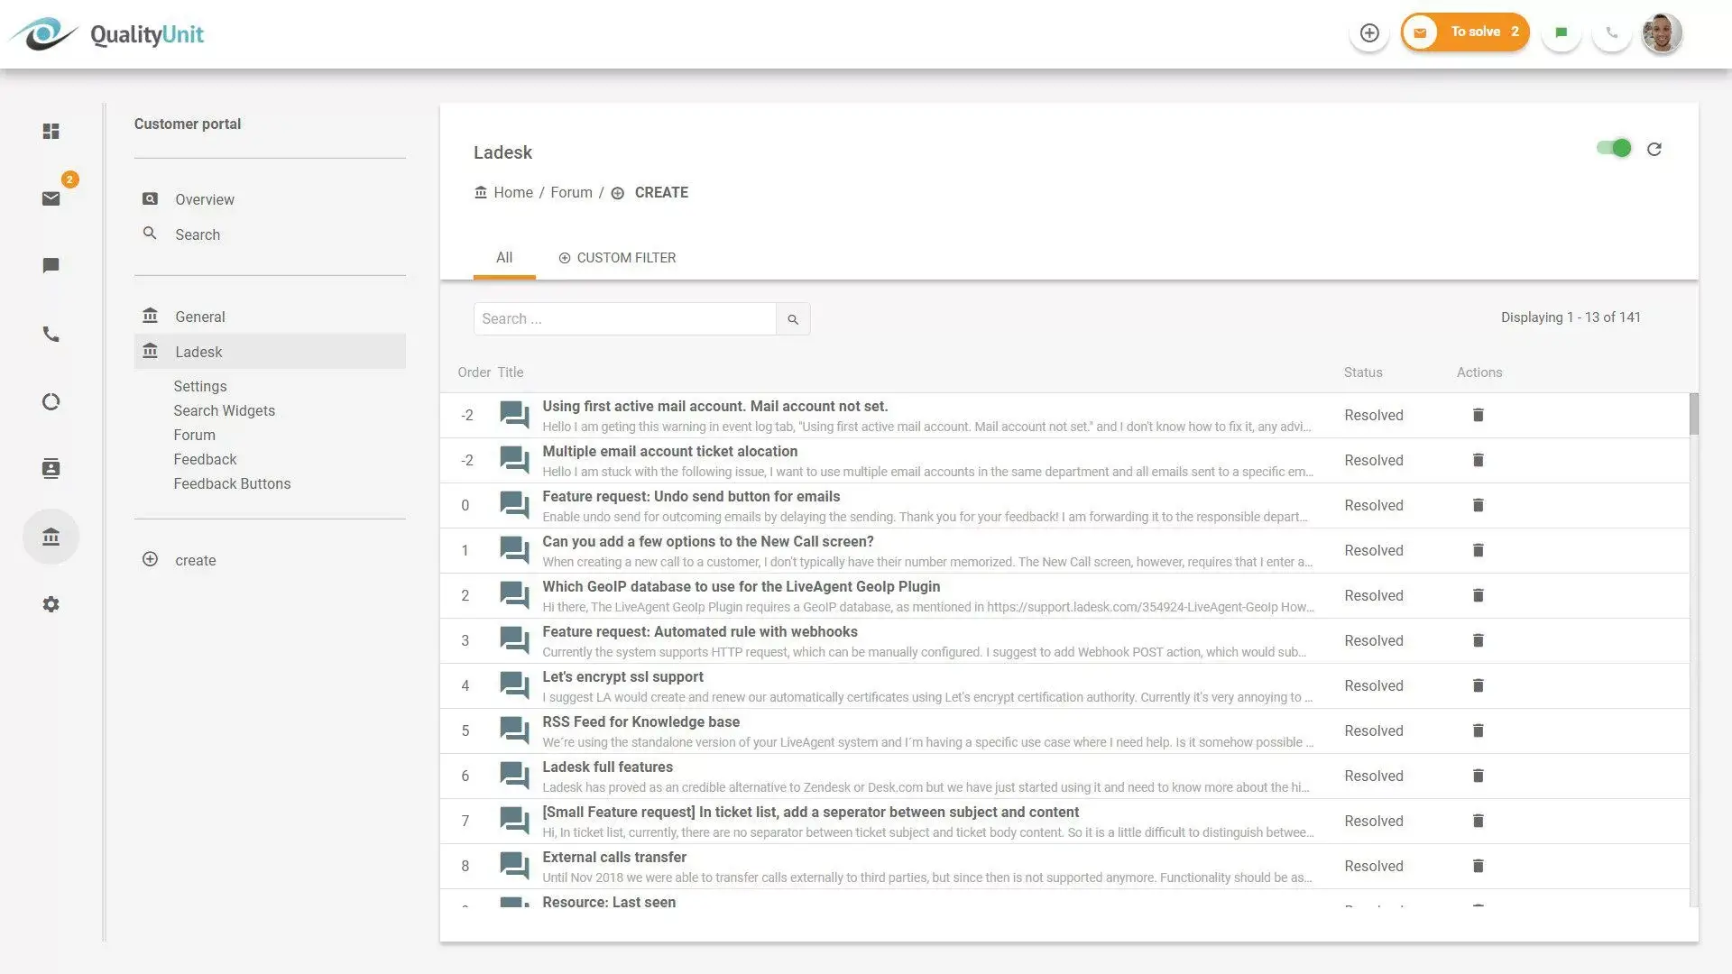The image size is (1732, 974).
Task: Open the Feedback Buttons section
Action: [x=232, y=483]
